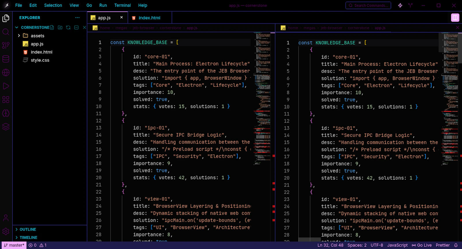This screenshot has width=462, height=249.
Task: Open the Terminal menu
Action: [x=122, y=5]
